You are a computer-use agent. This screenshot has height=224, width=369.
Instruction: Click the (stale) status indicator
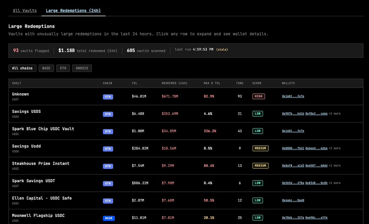coord(222,49)
